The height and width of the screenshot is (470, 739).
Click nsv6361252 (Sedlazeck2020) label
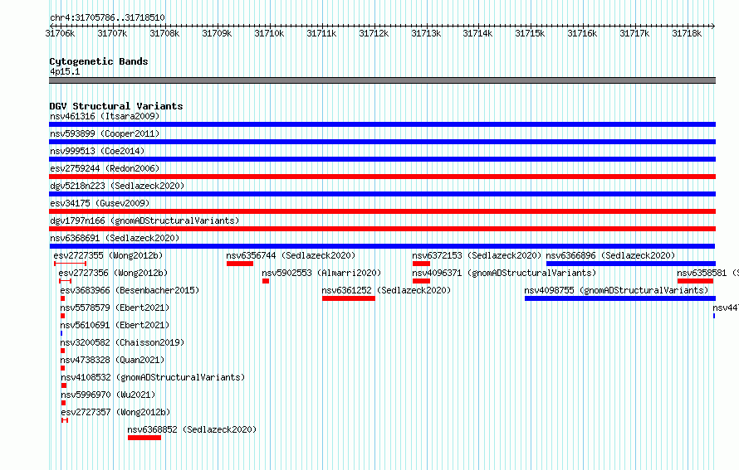click(386, 290)
